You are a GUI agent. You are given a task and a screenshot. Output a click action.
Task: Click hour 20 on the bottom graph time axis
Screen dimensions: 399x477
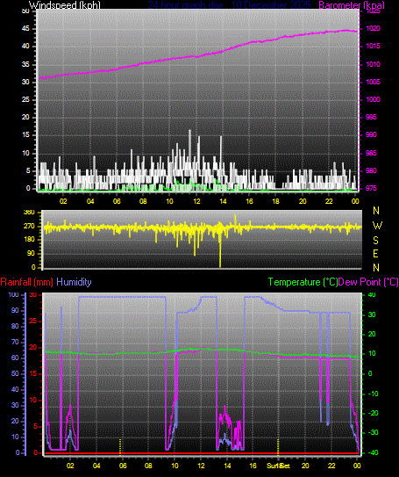305,466
